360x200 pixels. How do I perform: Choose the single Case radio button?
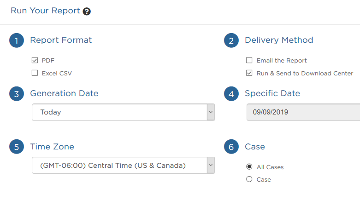[x=249, y=179]
